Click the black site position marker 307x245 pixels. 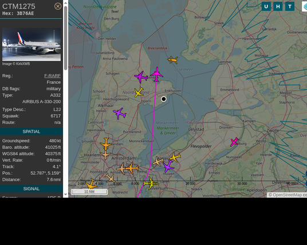[164, 99]
